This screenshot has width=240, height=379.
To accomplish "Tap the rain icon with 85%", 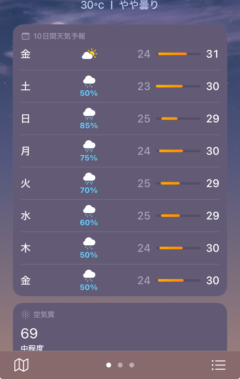I will click(89, 114).
